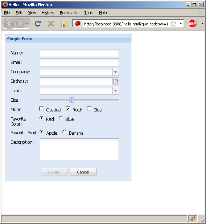This screenshot has height=224, width=206.
Task: Click the Size slider track right of the thumb
Action: 96,100
